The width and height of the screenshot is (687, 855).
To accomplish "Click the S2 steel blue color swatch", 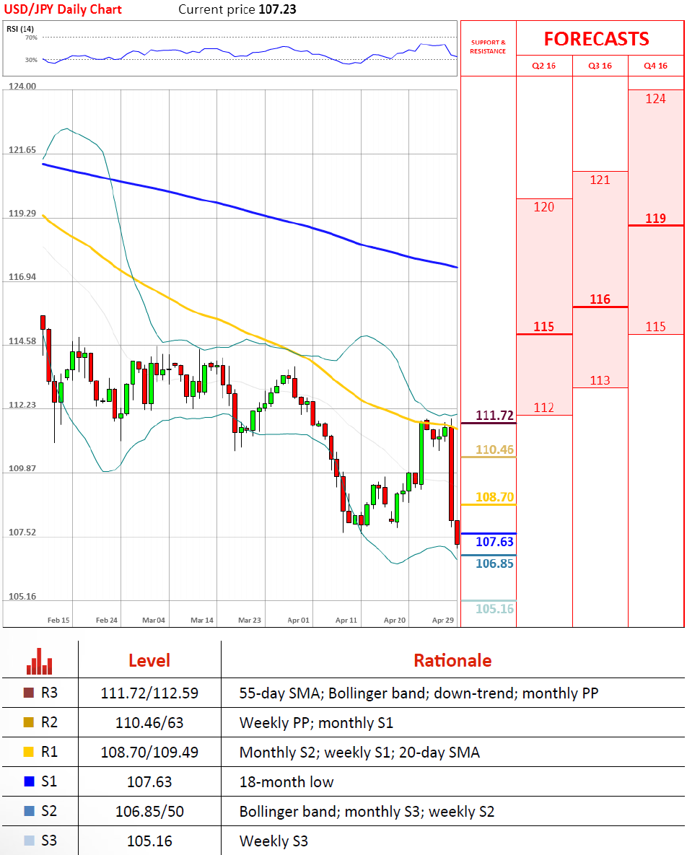I will point(29,811).
